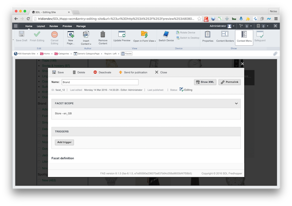Open the Manage tab
The height and width of the screenshot is (206, 292).
coord(81,26)
